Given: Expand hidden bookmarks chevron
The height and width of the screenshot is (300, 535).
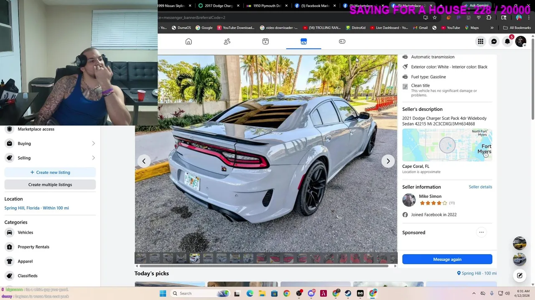Looking at the screenshot, I should pyautogui.click(x=492, y=28).
